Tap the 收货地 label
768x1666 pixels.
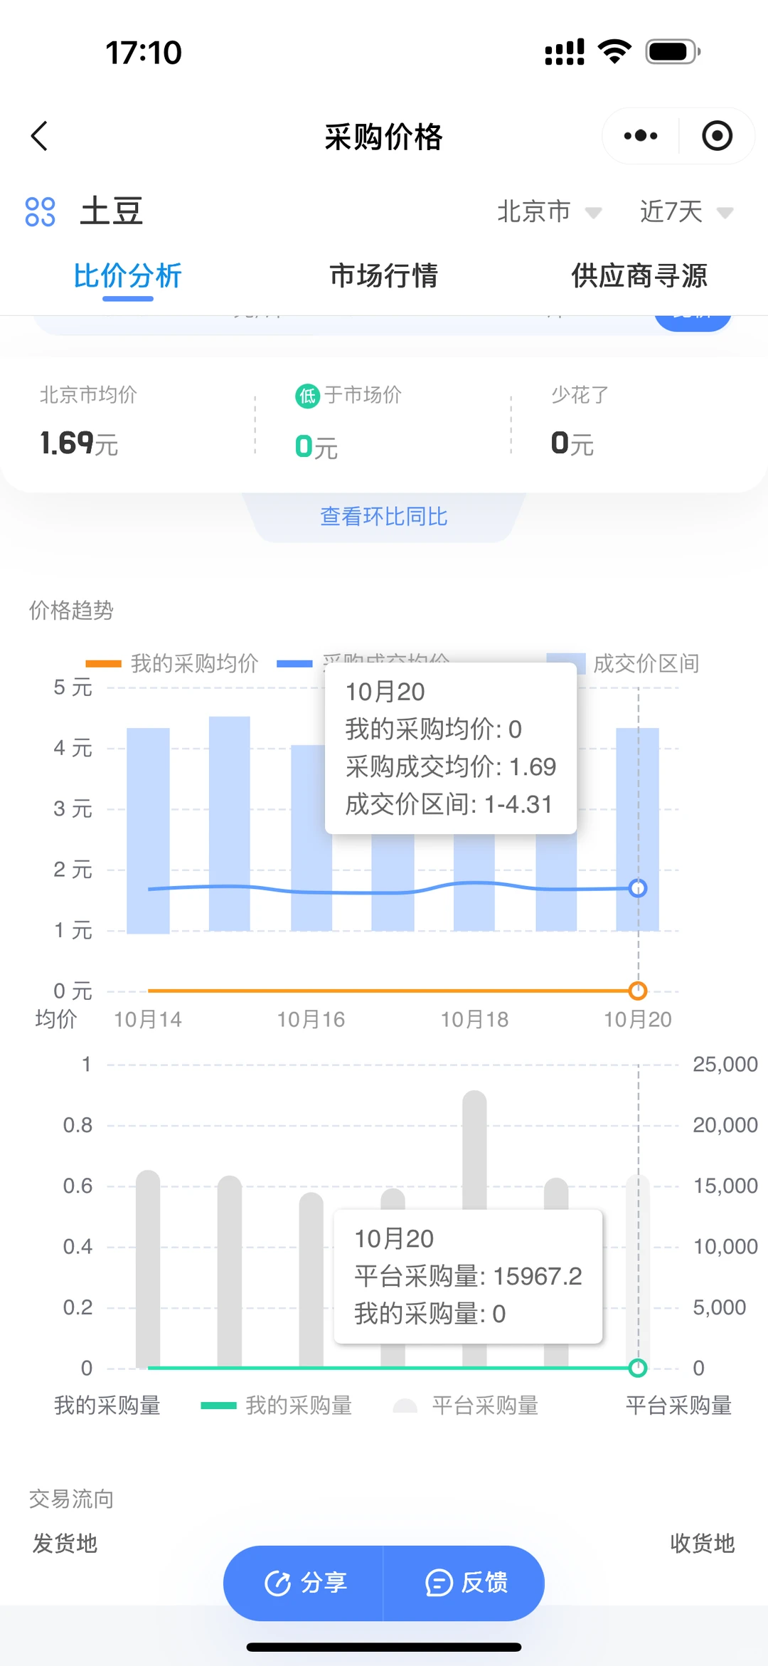(703, 1543)
